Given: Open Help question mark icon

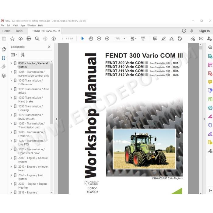Looking at the screenshot, I should click(184, 31).
